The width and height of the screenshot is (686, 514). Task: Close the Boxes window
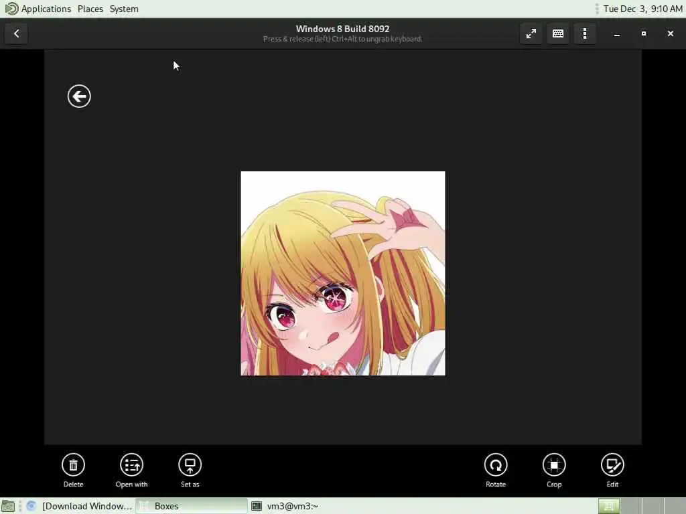[670, 33]
